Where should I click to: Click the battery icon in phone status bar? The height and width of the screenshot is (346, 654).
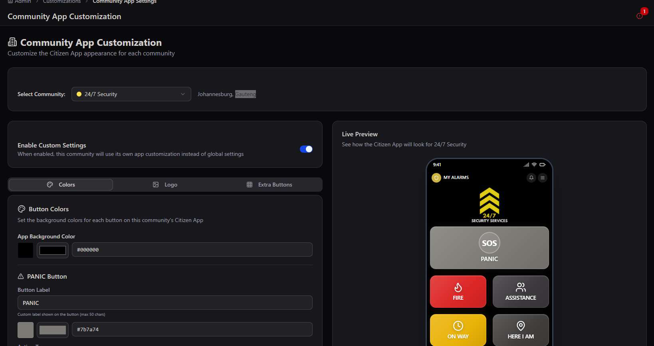point(542,165)
